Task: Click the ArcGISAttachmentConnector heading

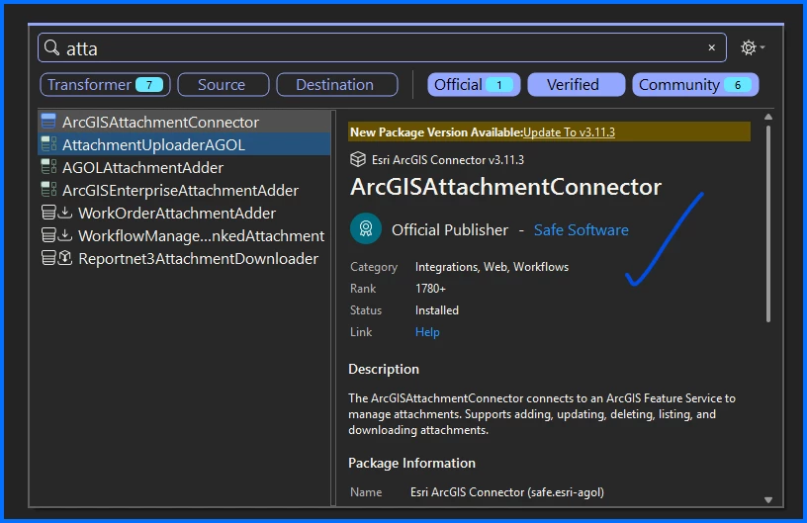Action: (505, 187)
